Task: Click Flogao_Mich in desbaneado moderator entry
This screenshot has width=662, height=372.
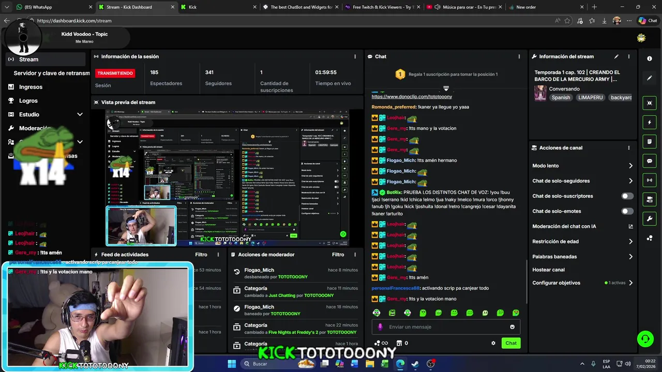Action: point(259,270)
